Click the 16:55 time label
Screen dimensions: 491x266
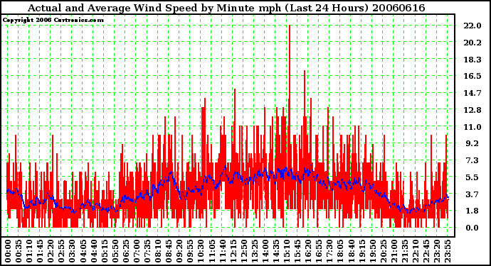point(320,251)
